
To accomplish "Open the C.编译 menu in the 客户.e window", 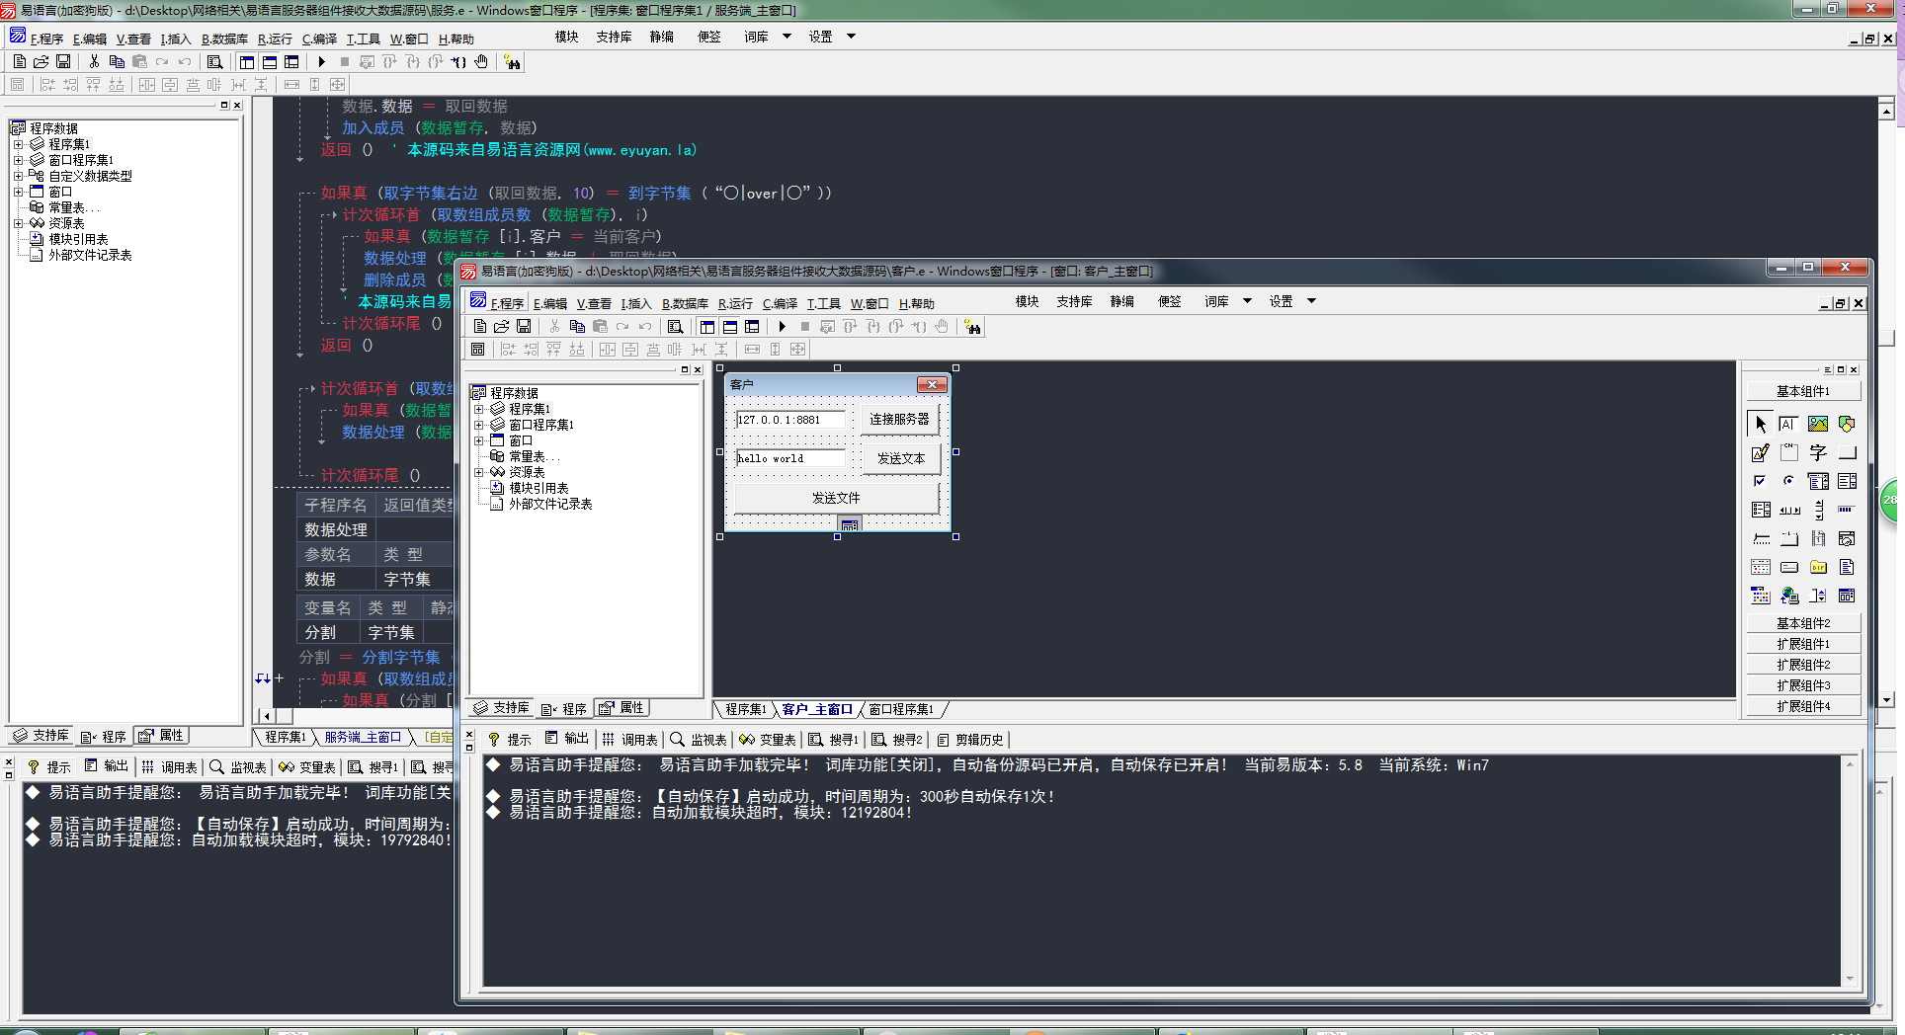I will pos(780,303).
